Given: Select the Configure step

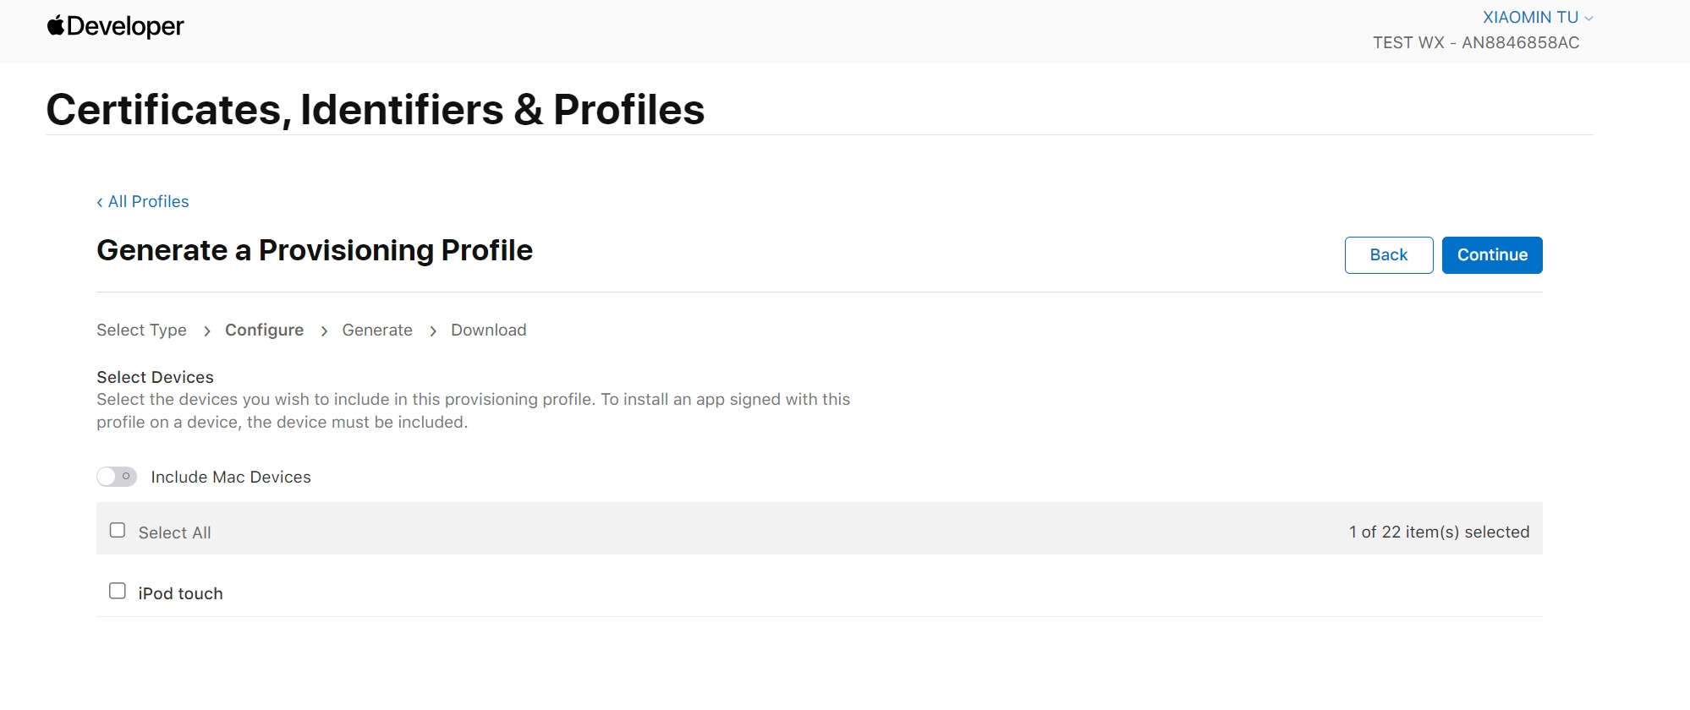Looking at the screenshot, I should point(264,330).
